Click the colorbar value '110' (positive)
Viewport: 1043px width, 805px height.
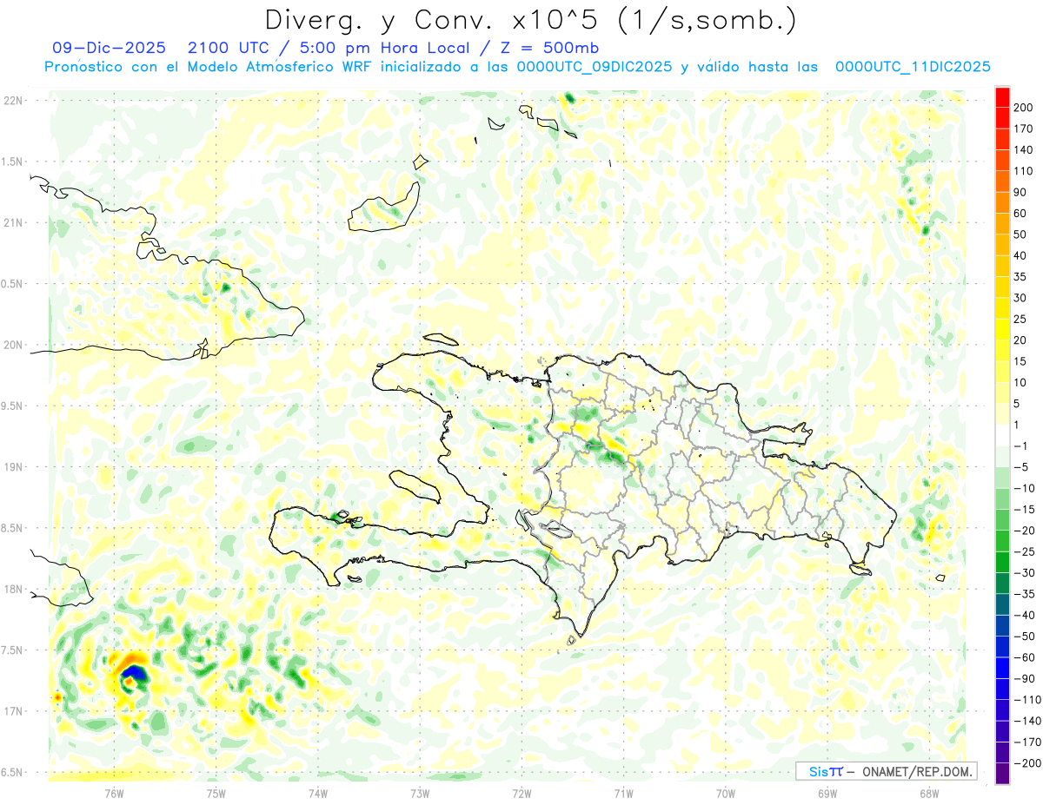point(1025,171)
